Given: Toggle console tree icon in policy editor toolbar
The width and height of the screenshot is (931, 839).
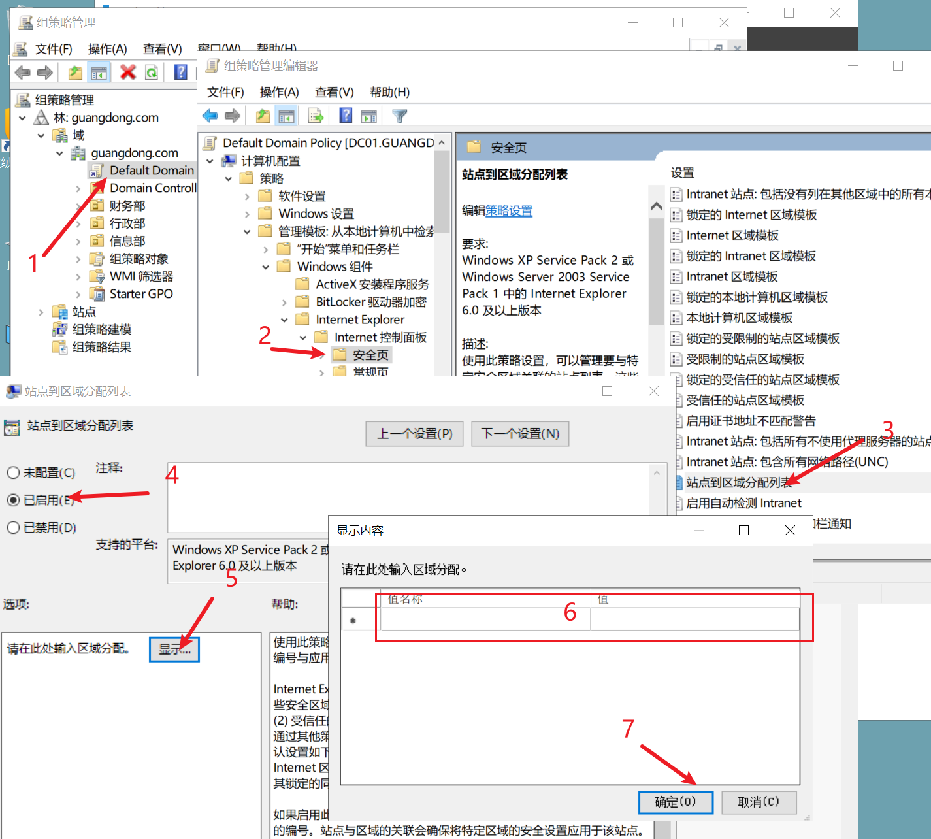Looking at the screenshot, I should 286,116.
